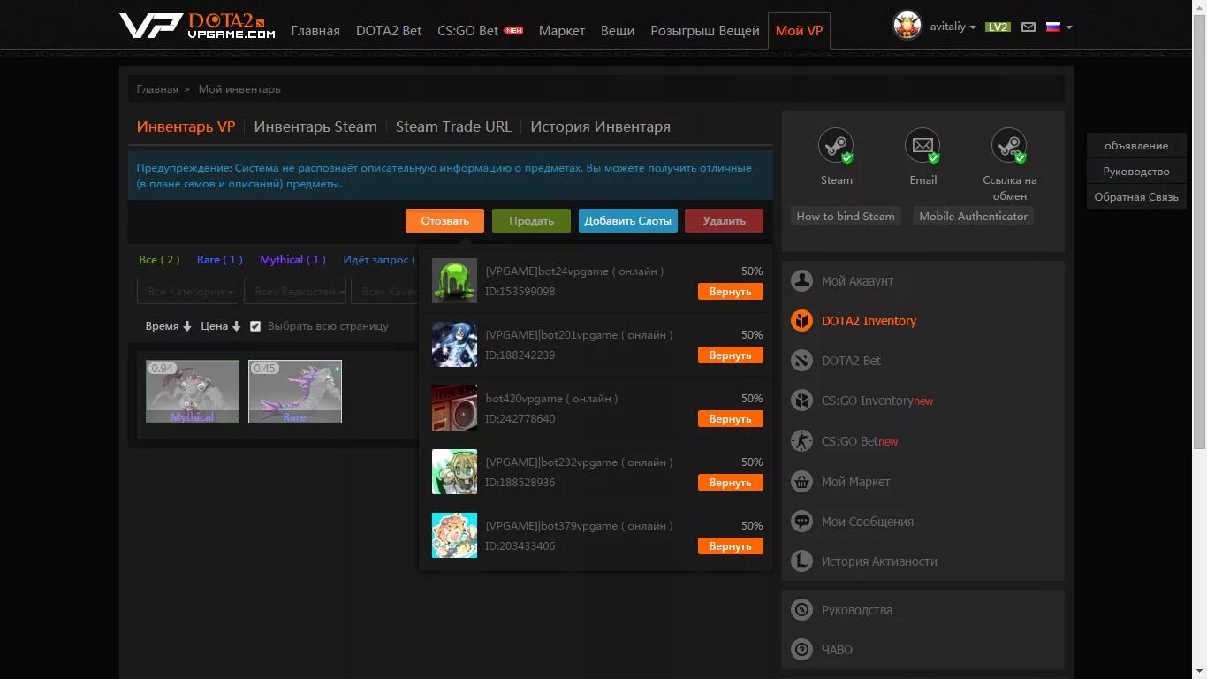The image size is (1207, 679).
Task: Open Руководство side tab
Action: coord(1136,172)
